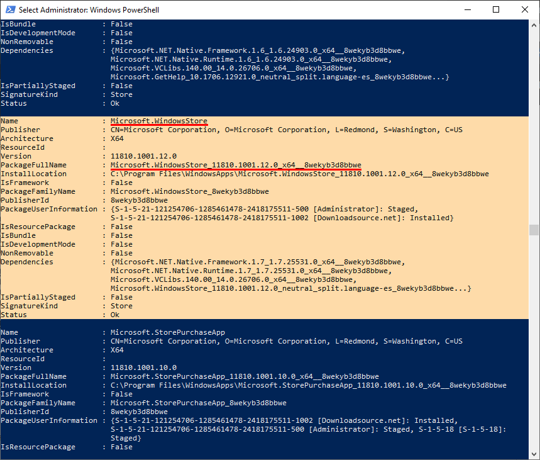The width and height of the screenshot is (540, 460).
Task: Click the NET.Native.Runtime.1.6 dependency line
Action: pyautogui.click(x=251, y=59)
